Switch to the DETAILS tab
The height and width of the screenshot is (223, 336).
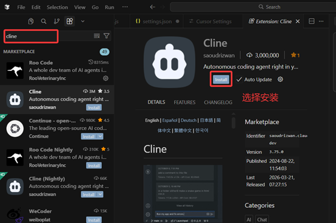coord(156,102)
